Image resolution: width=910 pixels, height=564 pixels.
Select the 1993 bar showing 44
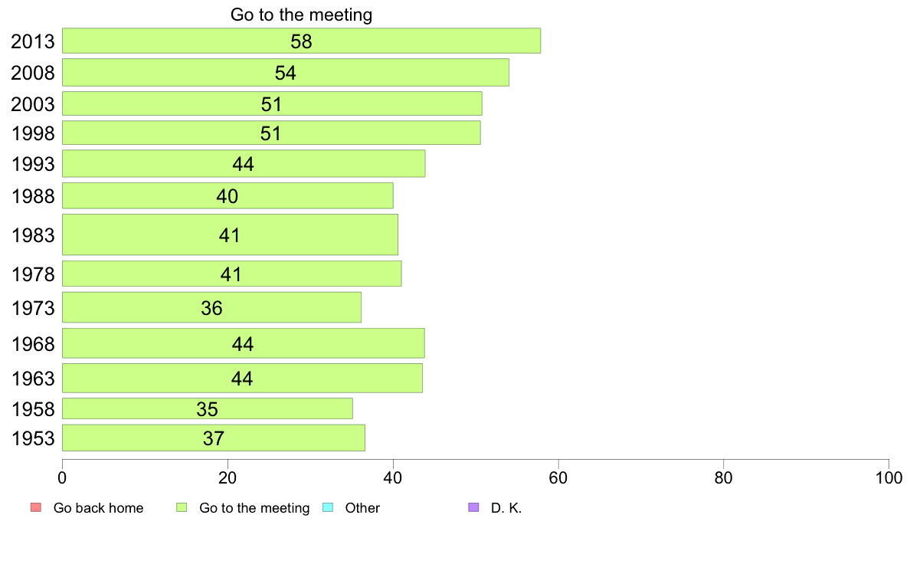(244, 163)
